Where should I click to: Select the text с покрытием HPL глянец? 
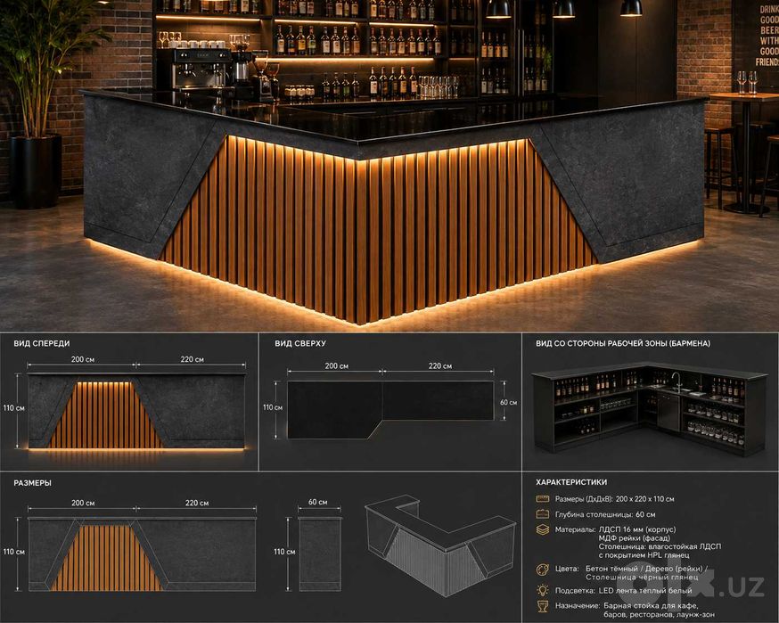pyautogui.click(x=644, y=555)
